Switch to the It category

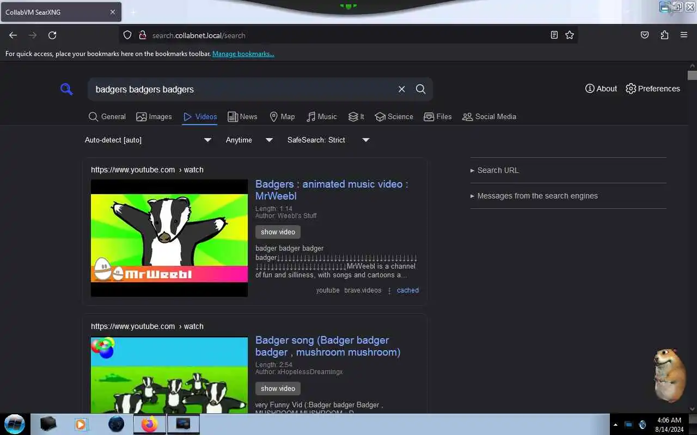tap(356, 116)
